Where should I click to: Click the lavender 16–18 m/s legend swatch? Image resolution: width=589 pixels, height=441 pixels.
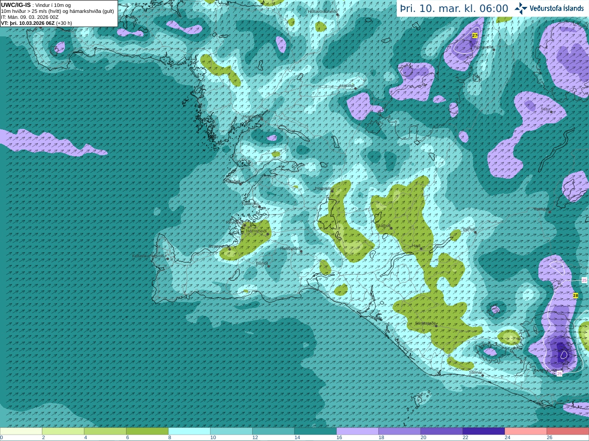click(358, 431)
